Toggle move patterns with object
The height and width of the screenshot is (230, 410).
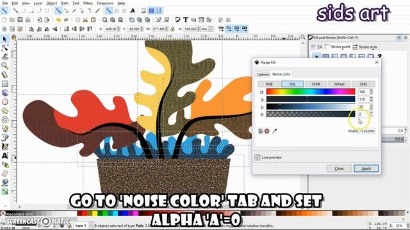click(x=245, y=29)
